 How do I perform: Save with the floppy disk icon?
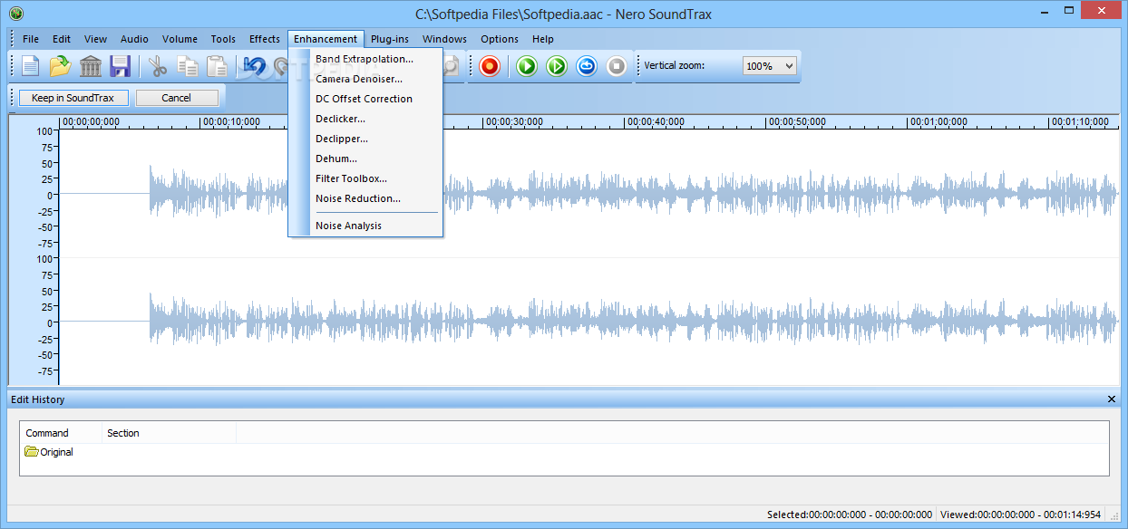(120, 66)
